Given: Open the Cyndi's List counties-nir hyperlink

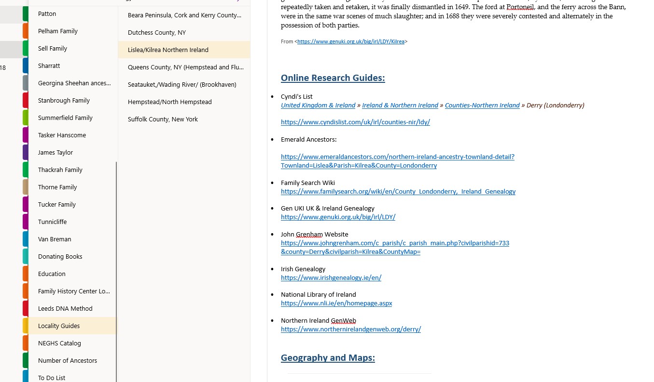Looking at the screenshot, I should pyautogui.click(x=355, y=122).
